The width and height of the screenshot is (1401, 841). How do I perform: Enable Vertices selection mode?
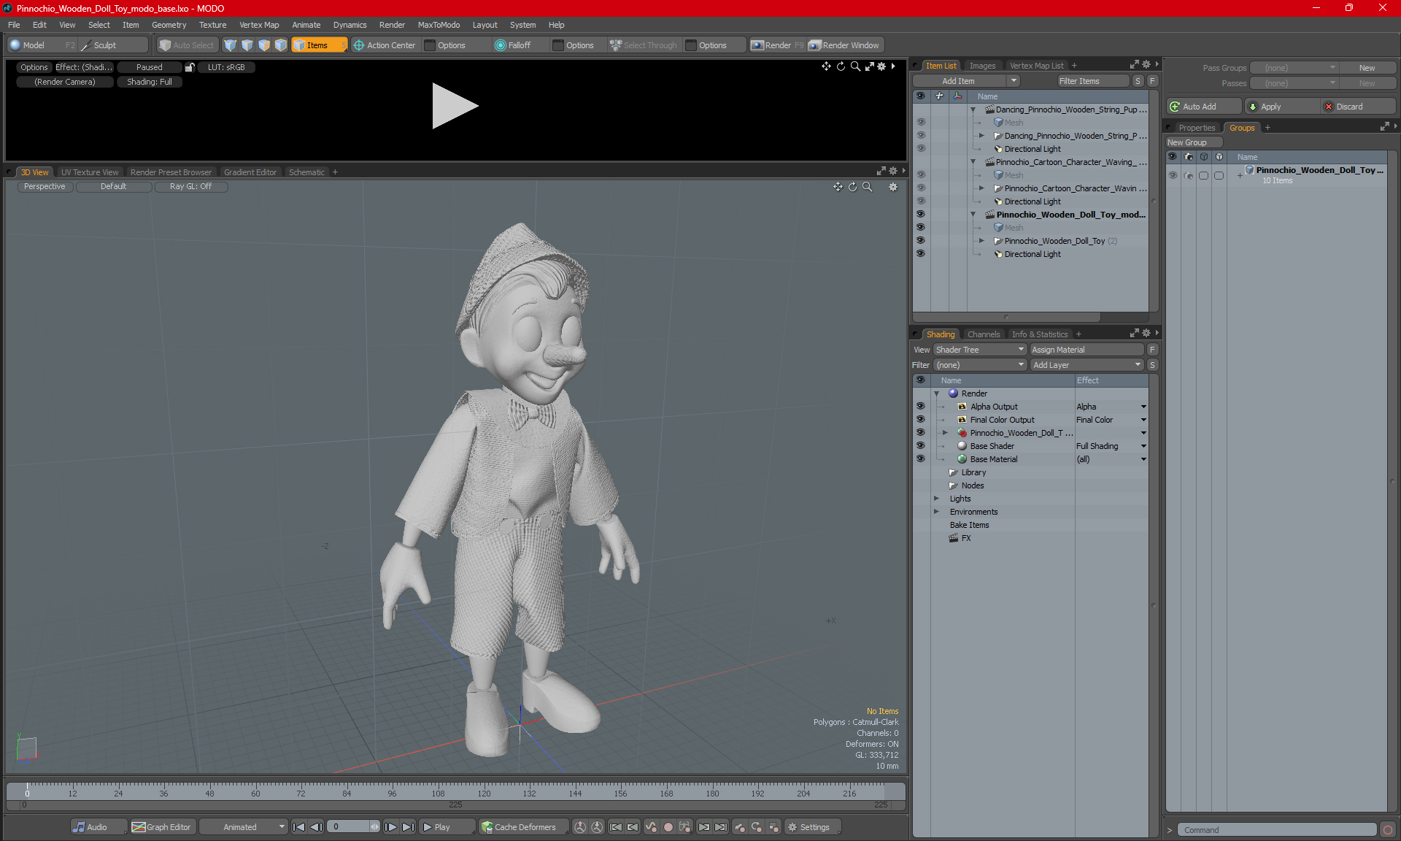pos(231,45)
